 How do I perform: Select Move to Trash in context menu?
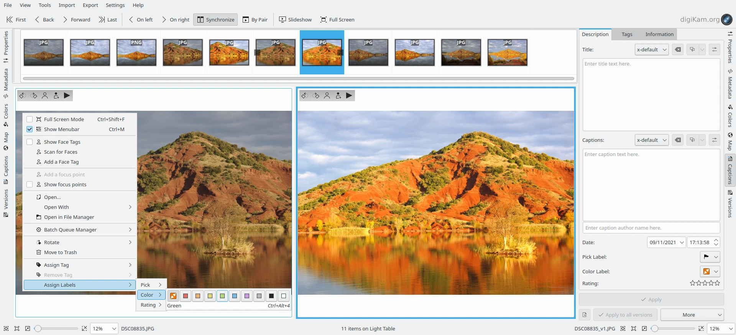(x=60, y=252)
